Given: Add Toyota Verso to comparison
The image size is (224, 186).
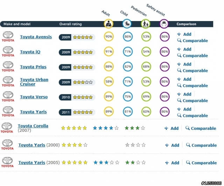Looking at the screenshot, I should click(184, 94).
